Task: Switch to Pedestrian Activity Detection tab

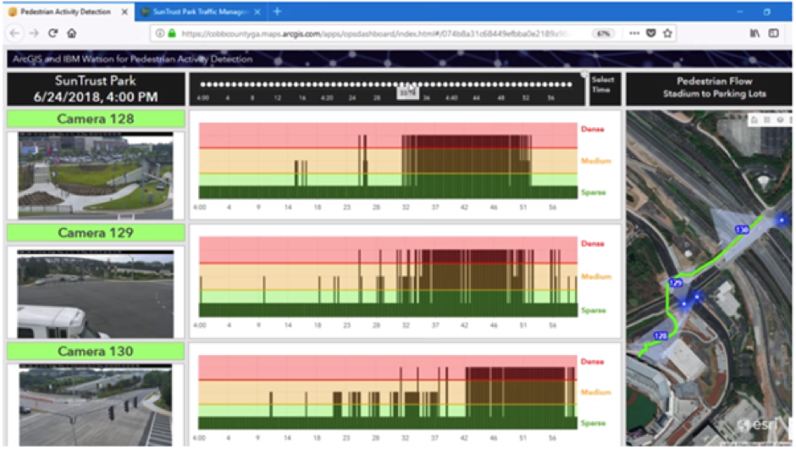Action: click(68, 11)
